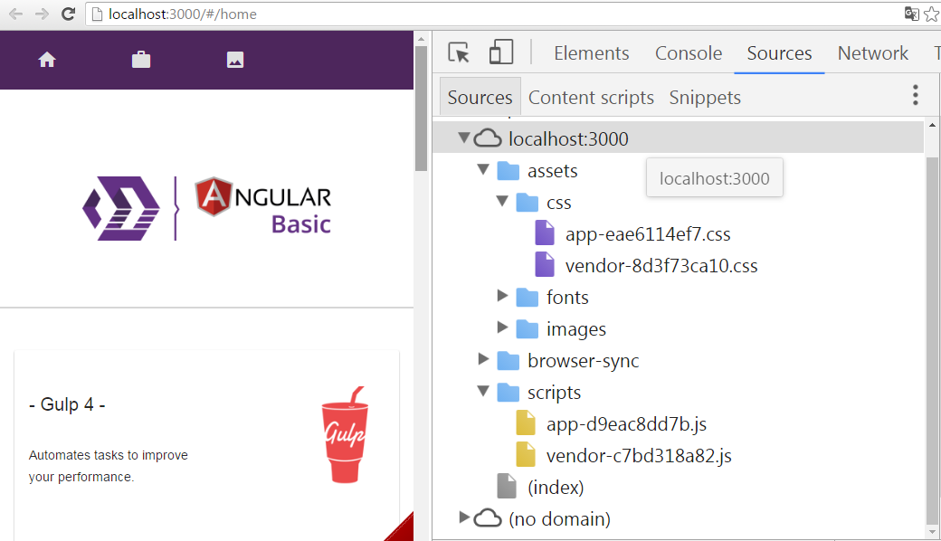Click the Angular Basic logo
The width and height of the screenshot is (941, 541).
coord(207,208)
